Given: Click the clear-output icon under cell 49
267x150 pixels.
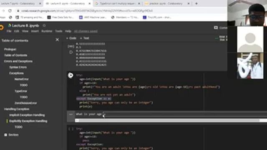Looking at the screenshot, I should click(x=71, y=52).
